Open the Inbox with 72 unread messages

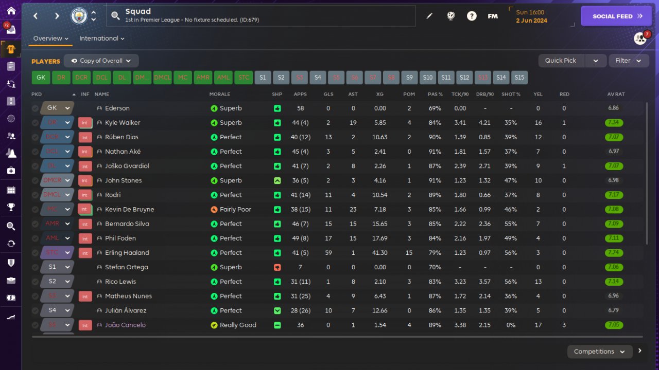coord(11,30)
